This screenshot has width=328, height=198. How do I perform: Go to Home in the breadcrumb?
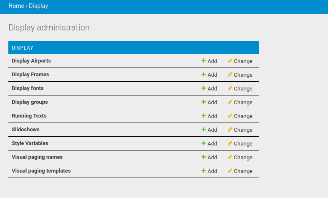pos(16,6)
